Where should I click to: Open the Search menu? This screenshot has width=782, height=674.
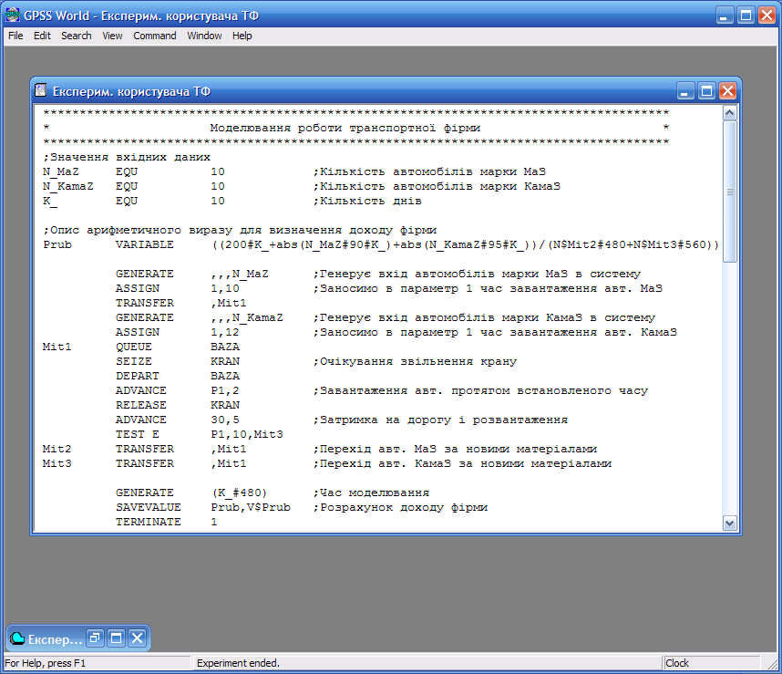[x=77, y=36]
